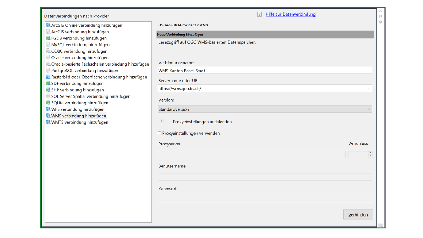Click the SHP connection icon

point(48,90)
